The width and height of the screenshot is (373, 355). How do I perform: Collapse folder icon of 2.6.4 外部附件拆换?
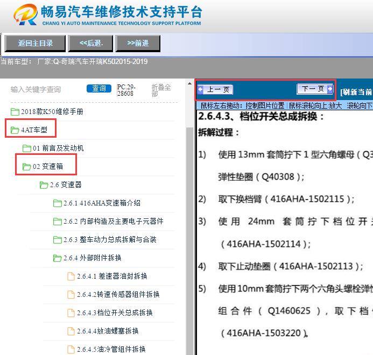tap(58, 258)
